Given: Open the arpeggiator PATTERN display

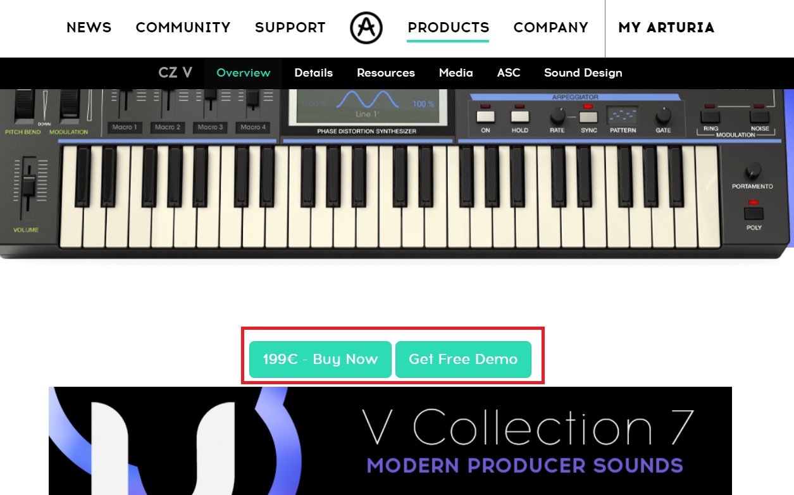Looking at the screenshot, I should pyautogui.click(x=623, y=116).
